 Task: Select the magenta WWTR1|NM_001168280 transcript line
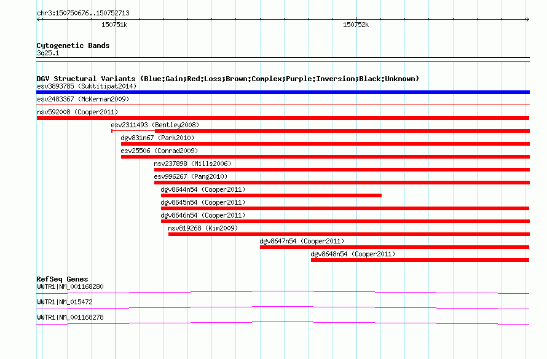(283, 293)
